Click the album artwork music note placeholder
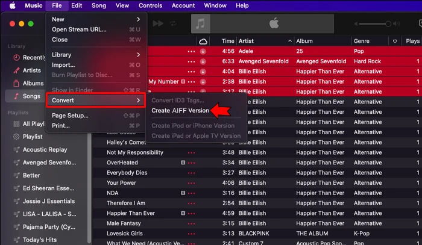Viewport: 422px width, 245px height. 201,23
